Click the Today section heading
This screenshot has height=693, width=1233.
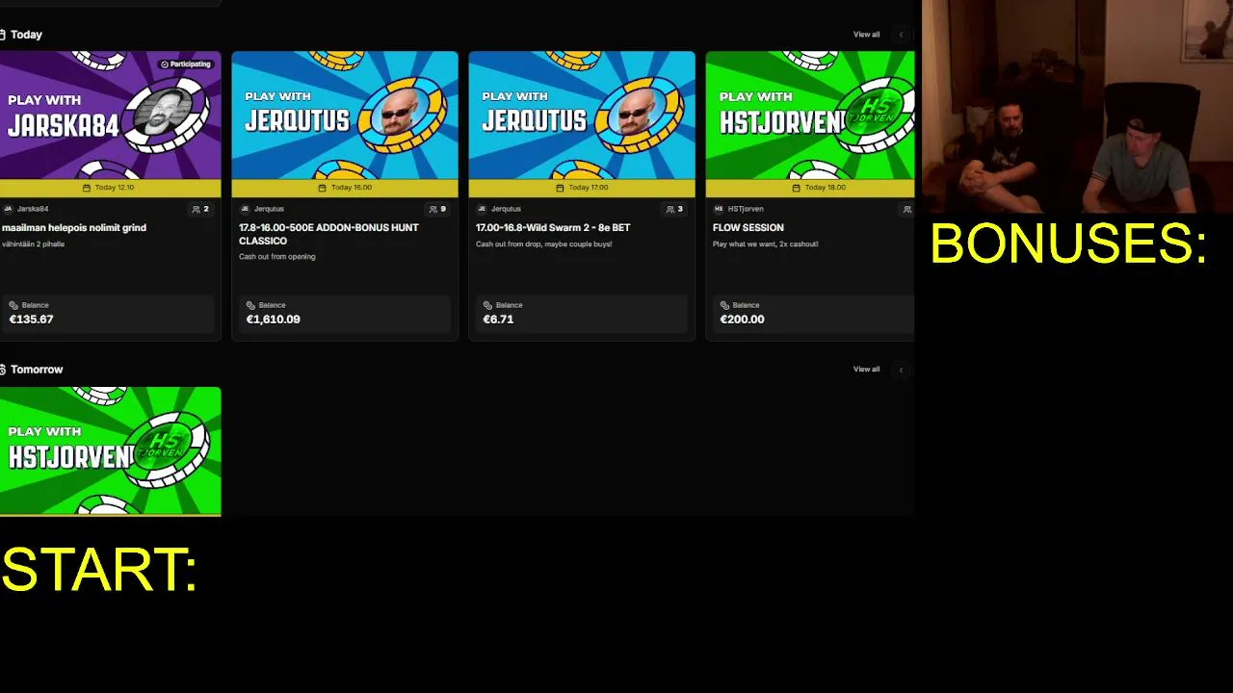(26, 35)
